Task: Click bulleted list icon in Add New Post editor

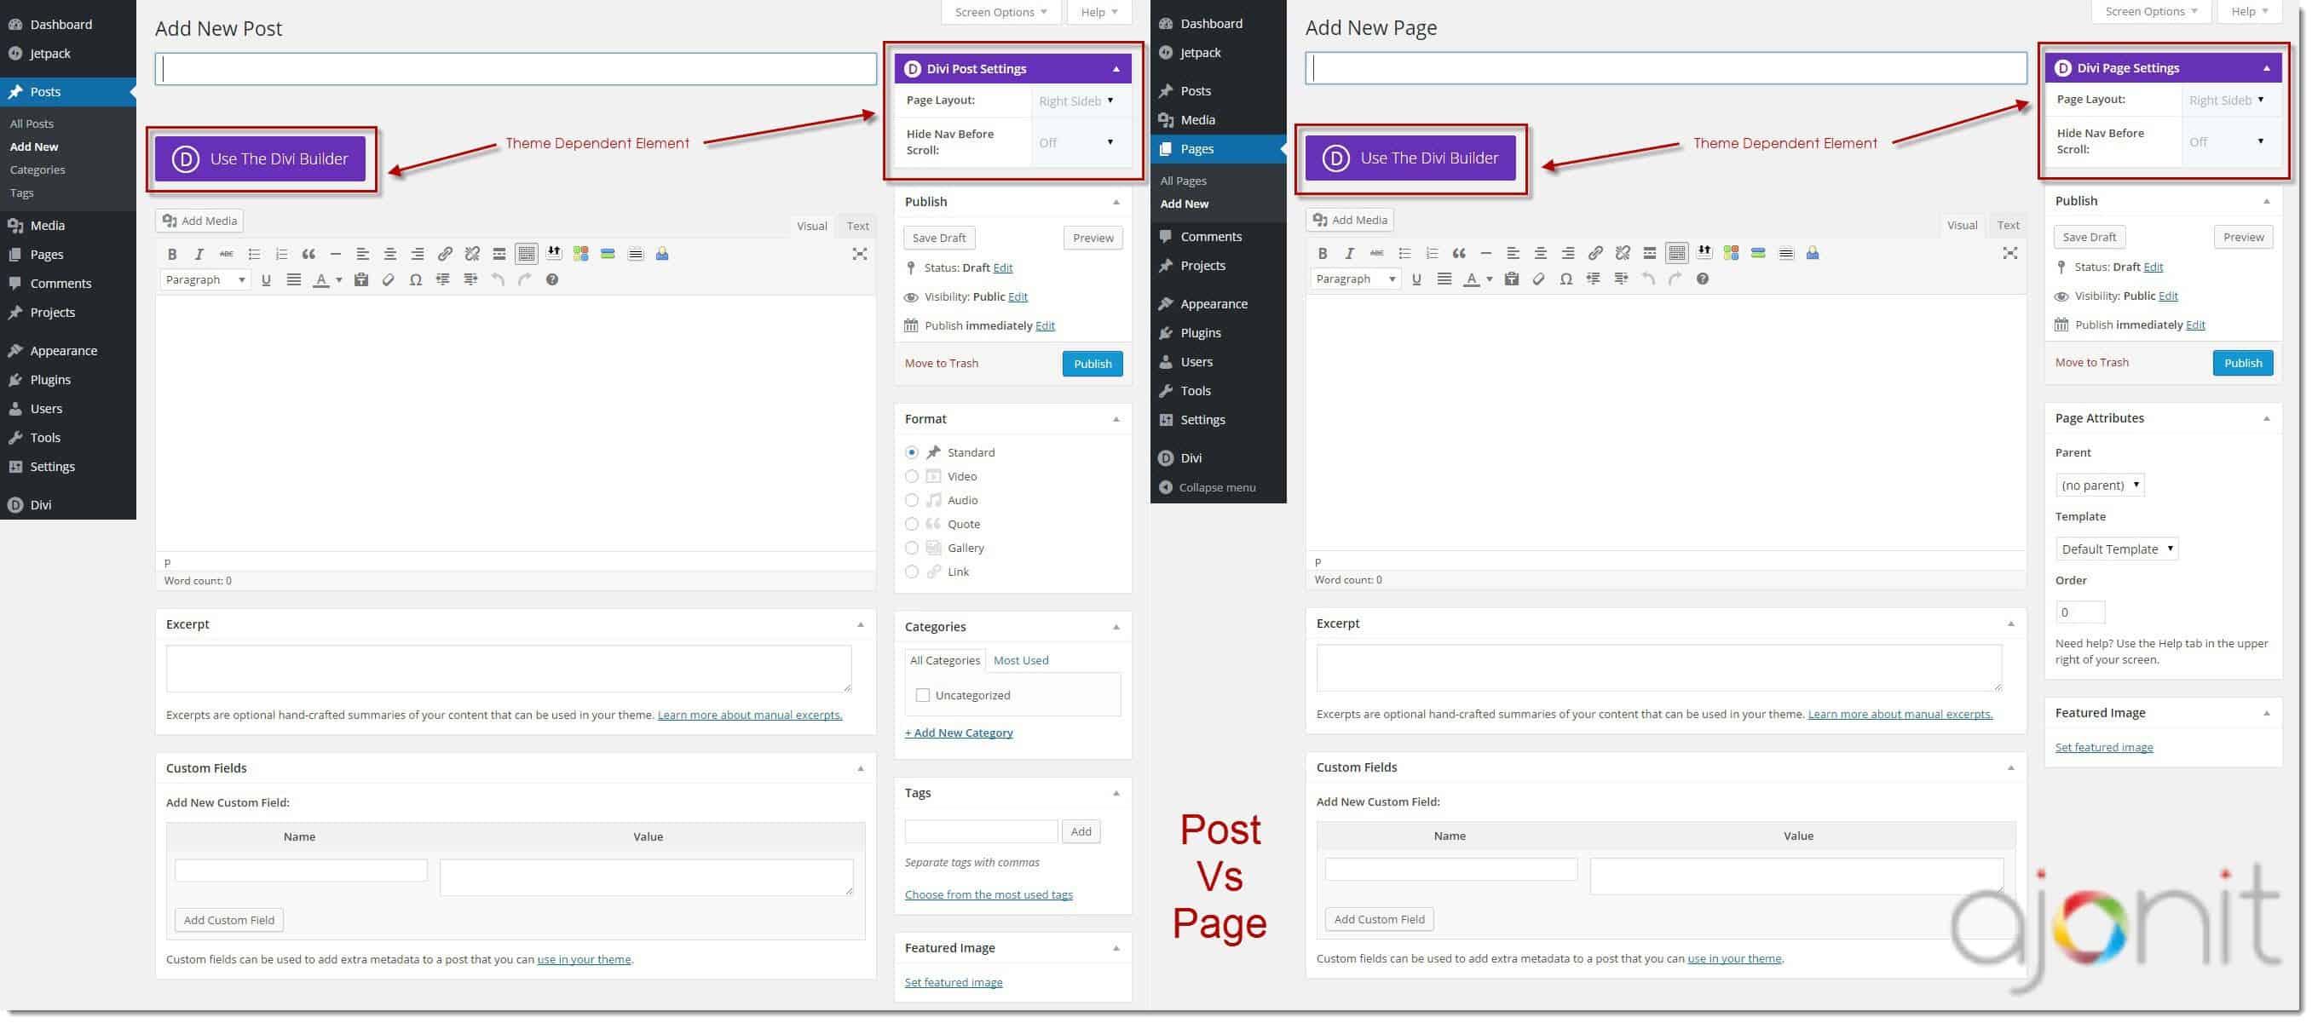Action: (254, 254)
